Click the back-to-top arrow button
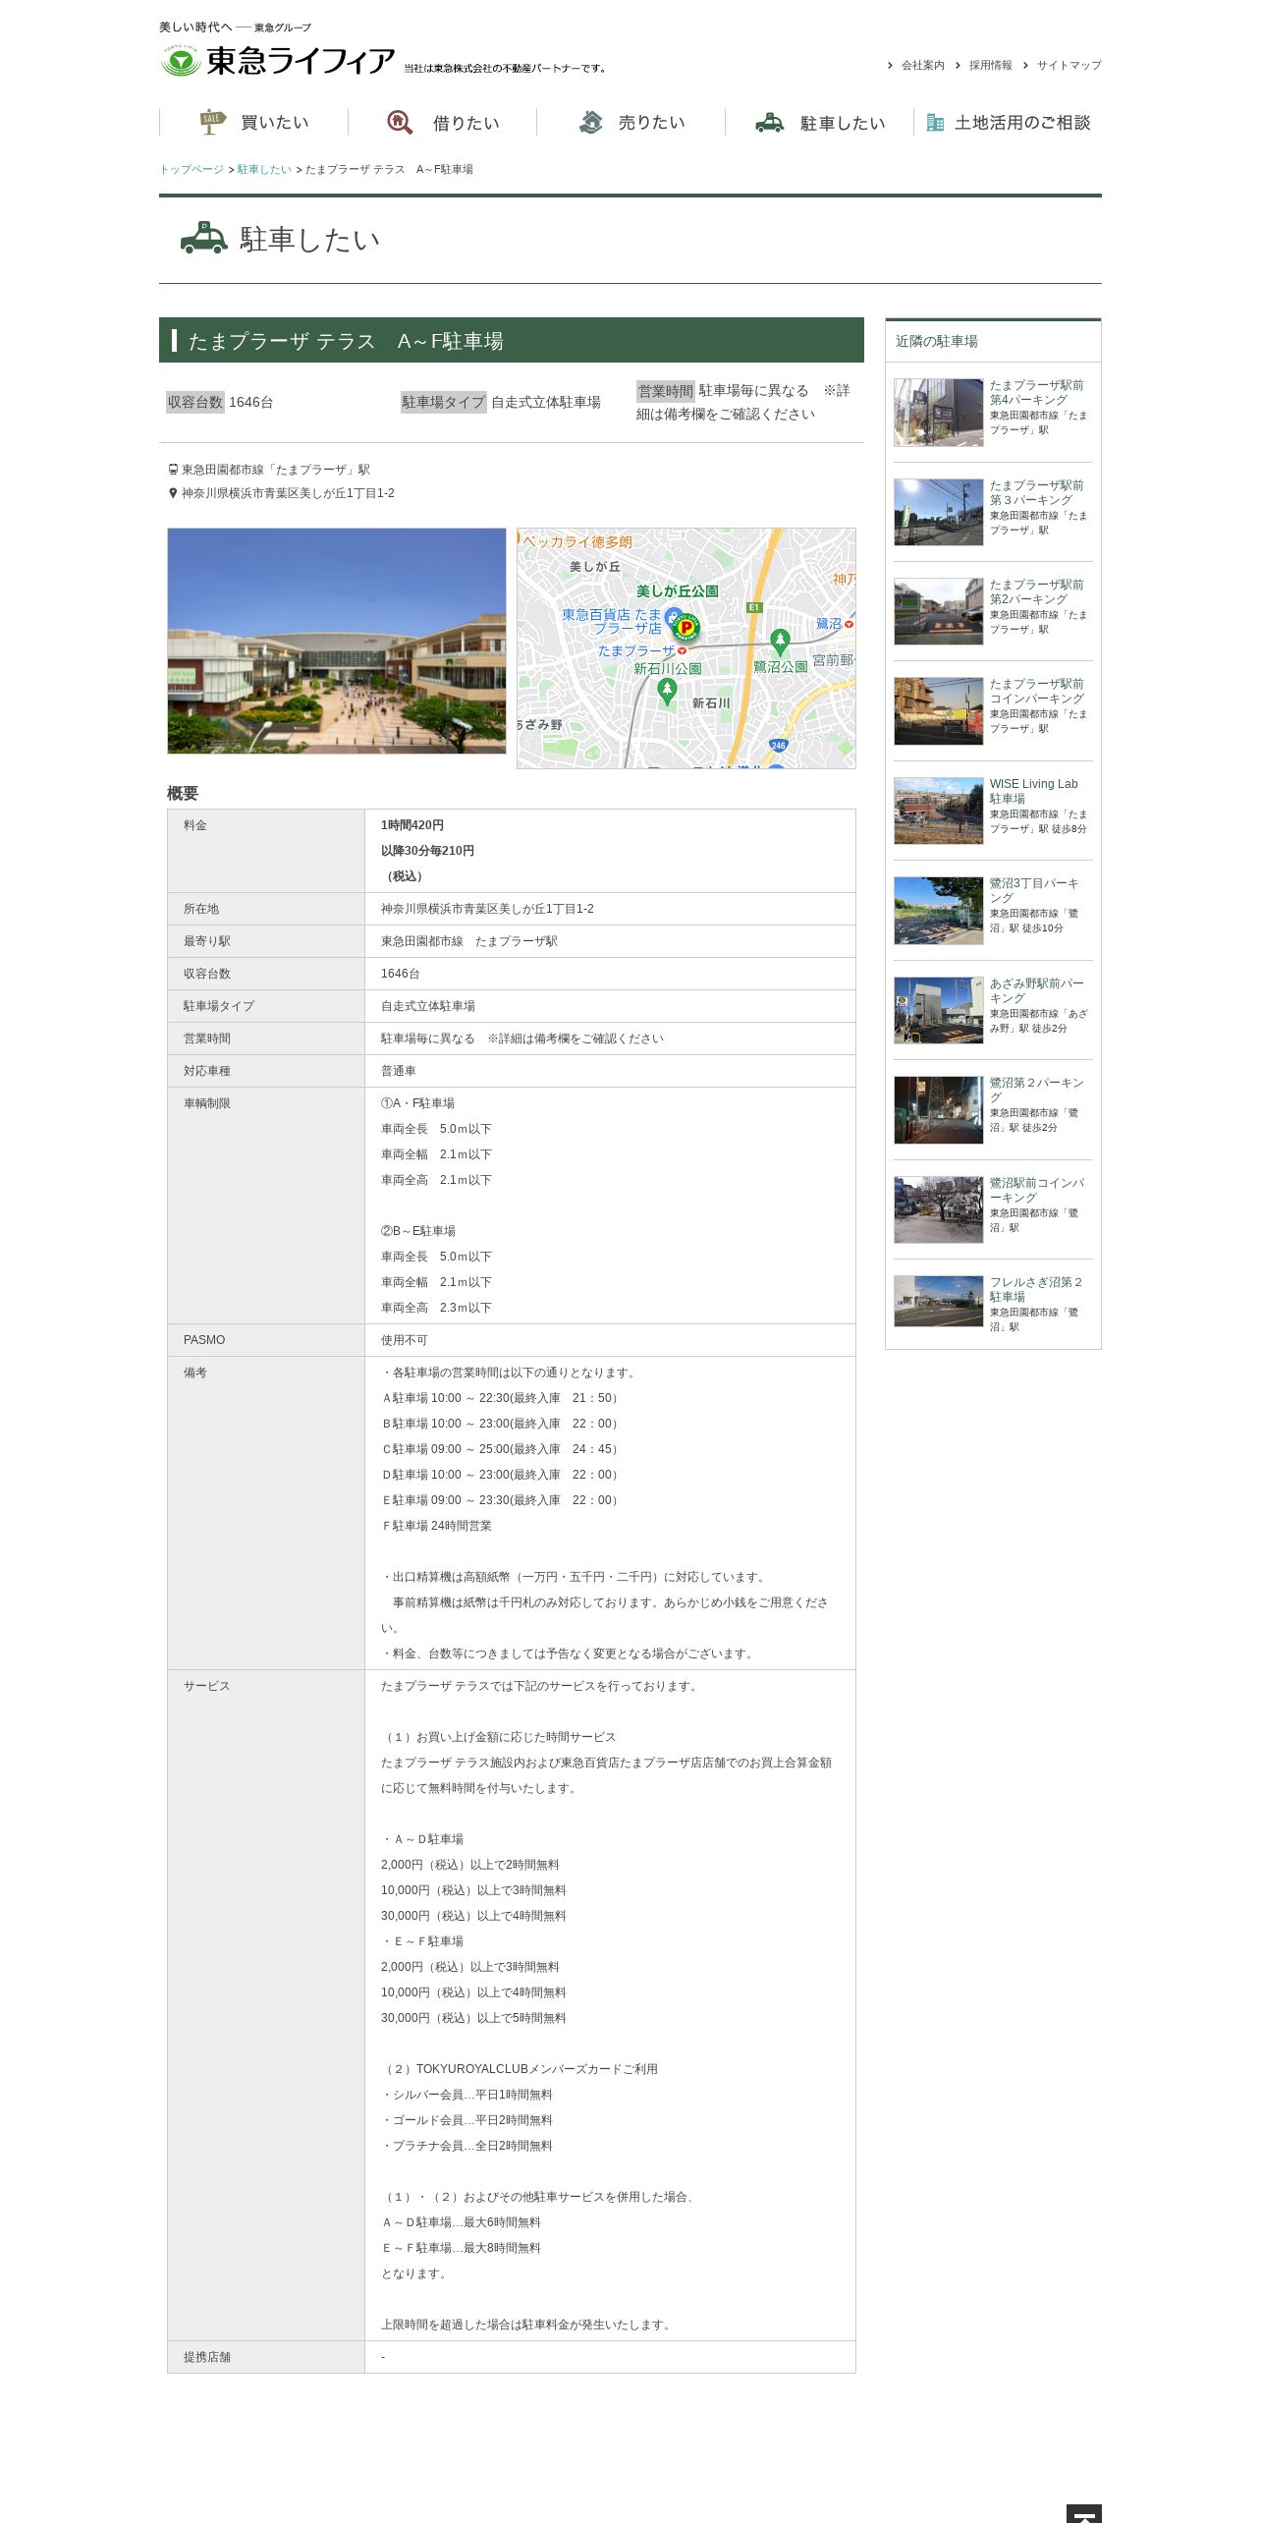The width and height of the screenshot is (1261, 2523). 1083,2513
